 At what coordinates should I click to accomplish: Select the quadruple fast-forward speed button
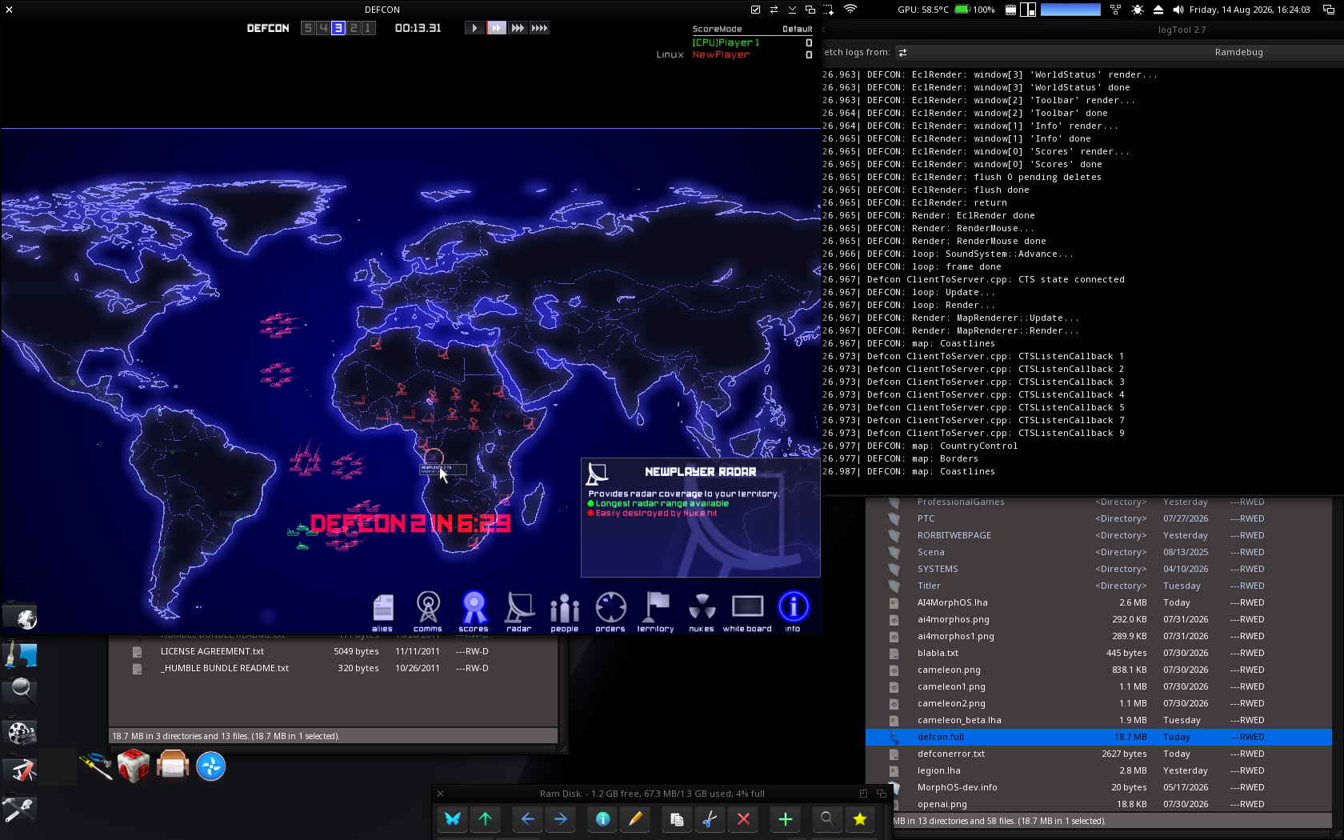pyautogui.click(x=540, y=28)
